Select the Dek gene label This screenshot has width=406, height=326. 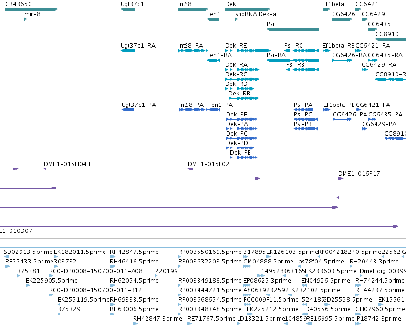pyautogui.click(x=231, y=4)
